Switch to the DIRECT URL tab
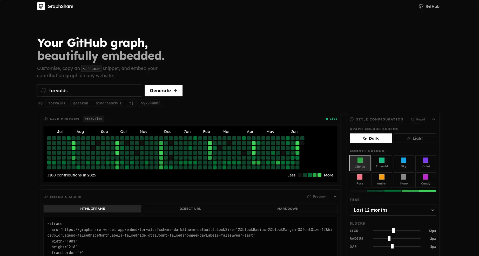The width and height of the screenshot is (479, 256). (x=190, y=209)
